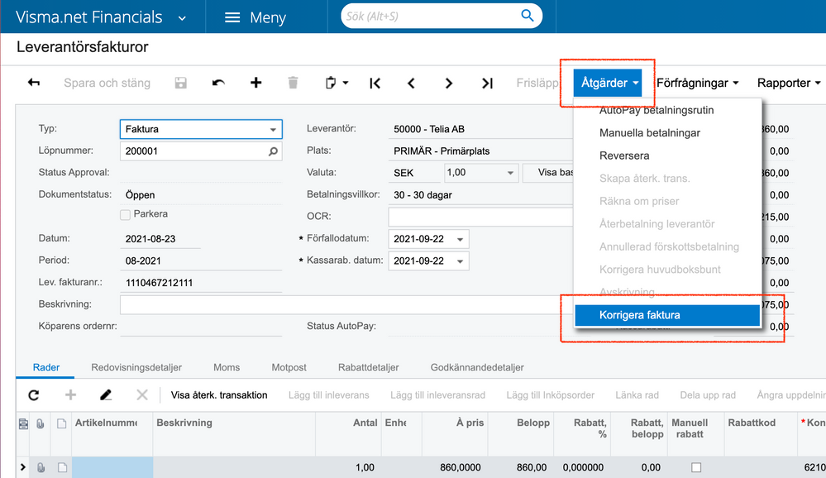Viewport: 826px width, 478px height.
Task: Click Visa återk. transaktion button
Action: [x=219, y=395]
